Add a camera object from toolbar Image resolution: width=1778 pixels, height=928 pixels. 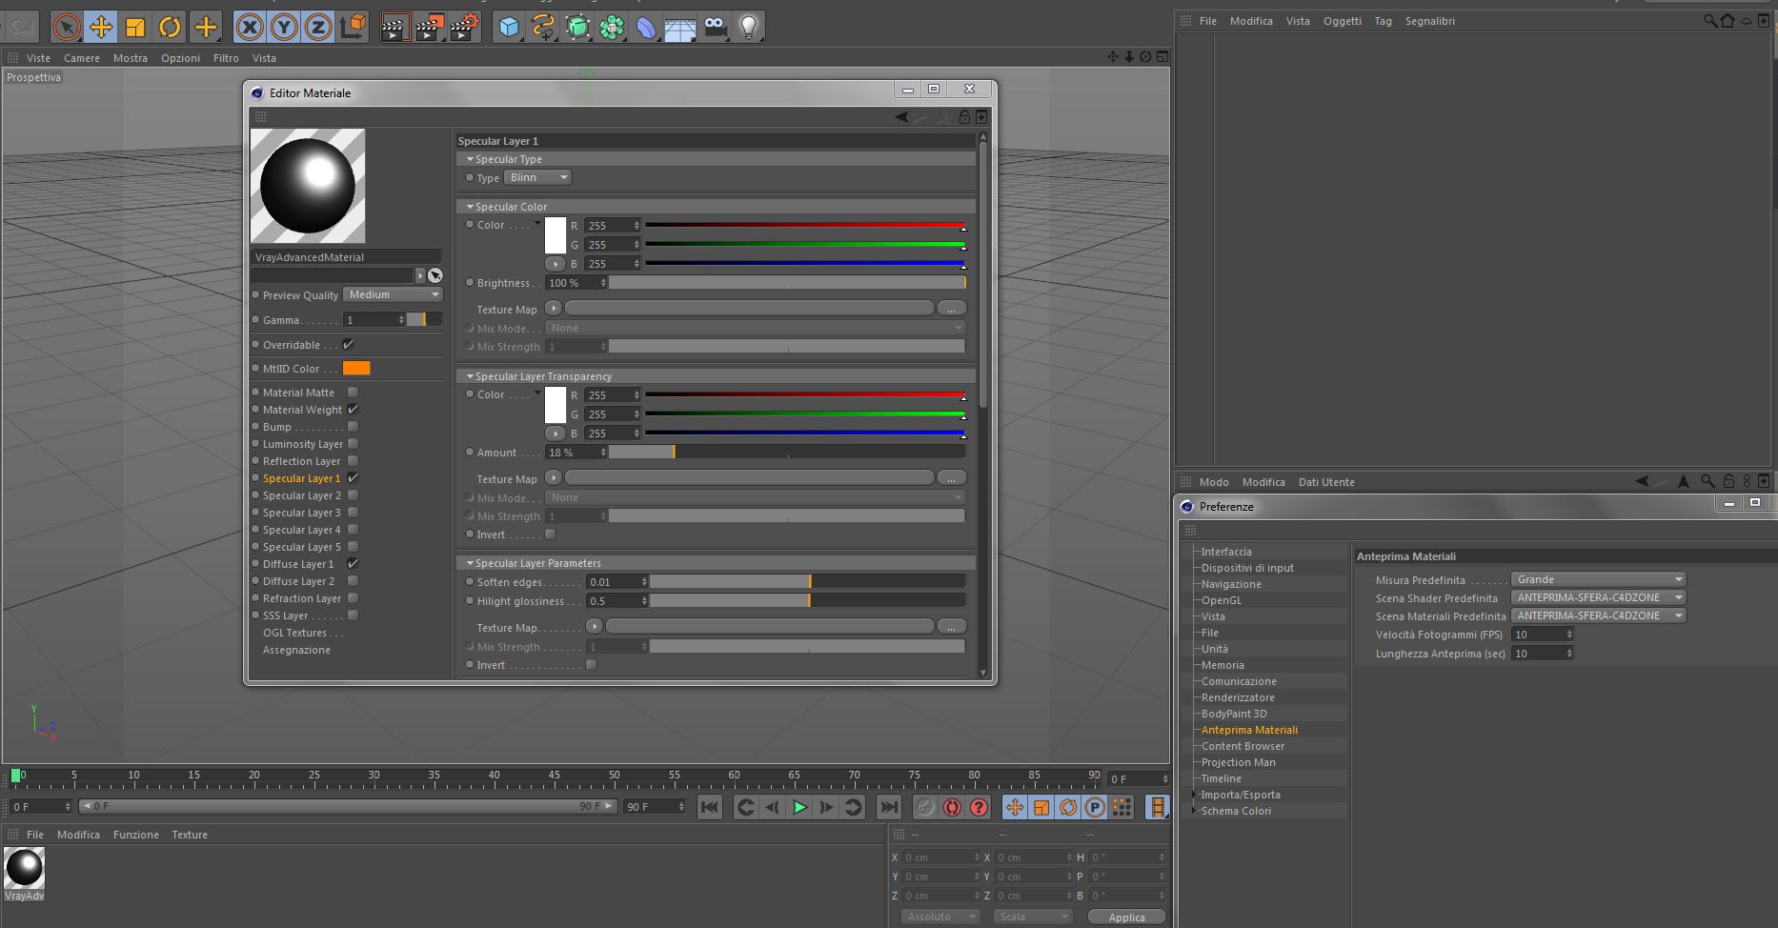click(715, 28)
